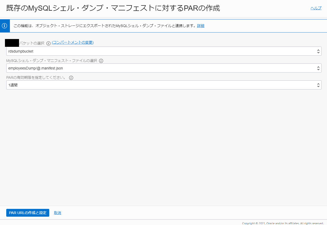Open the 1週間 expiry dropdown
The height and width of the screenshot is (225, 327).
tap(164, 85)
